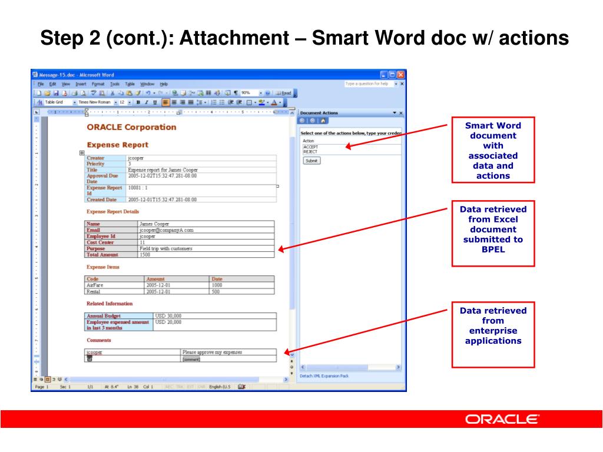Insert a hyperlink with the globe icon
This screenshot has height=452, width=603.
pos(174,93)
